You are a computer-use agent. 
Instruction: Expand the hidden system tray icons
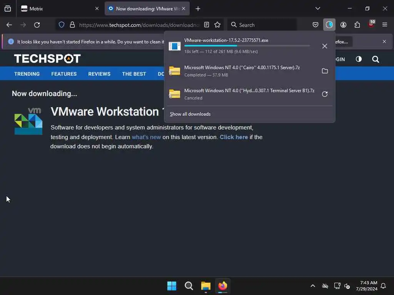click(x=313, y=286)
